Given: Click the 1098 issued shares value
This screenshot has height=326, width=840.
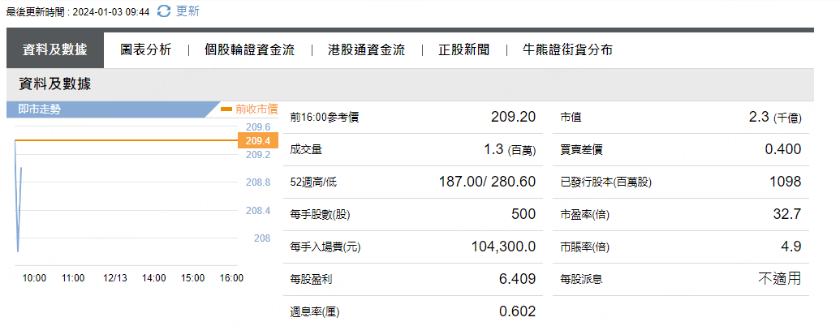Looking at the screenshot, I should tap(786, 182).
